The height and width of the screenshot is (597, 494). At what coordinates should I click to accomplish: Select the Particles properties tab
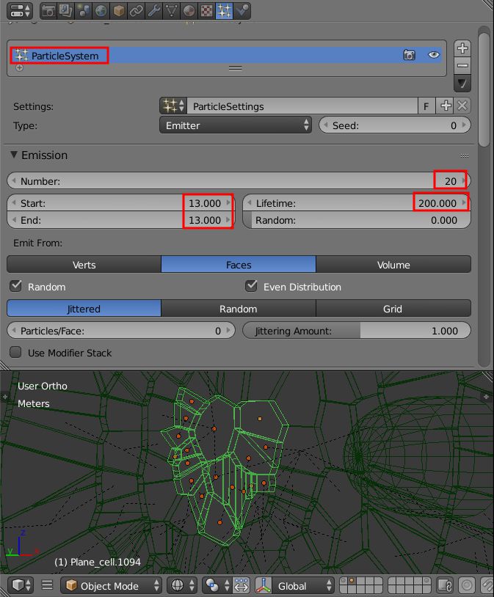(224, 11)
